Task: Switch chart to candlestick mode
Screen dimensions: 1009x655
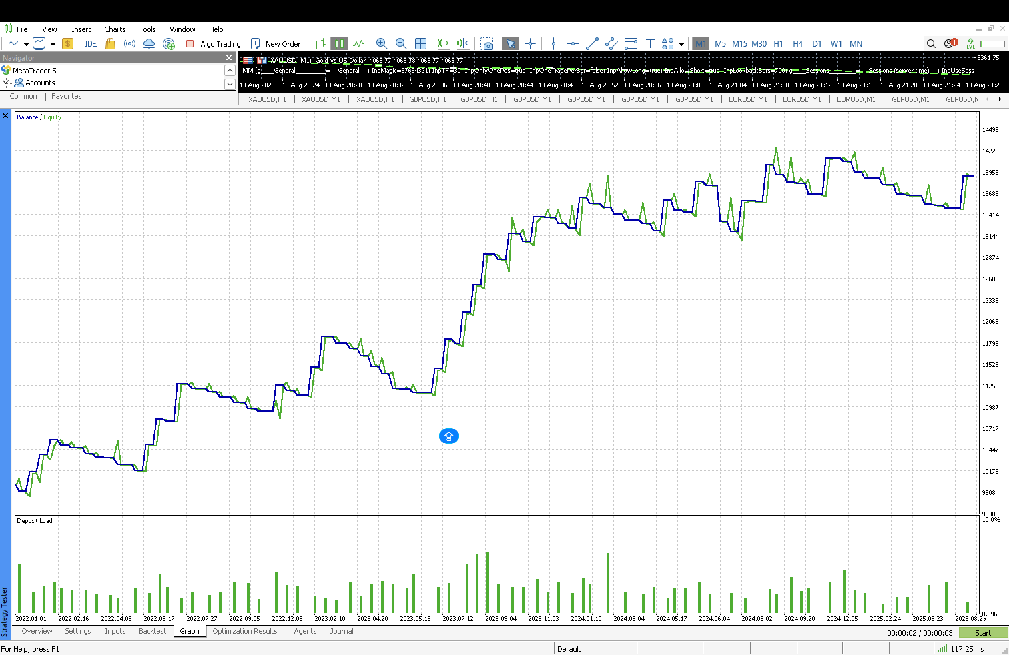Action: (x=339, y=44)
